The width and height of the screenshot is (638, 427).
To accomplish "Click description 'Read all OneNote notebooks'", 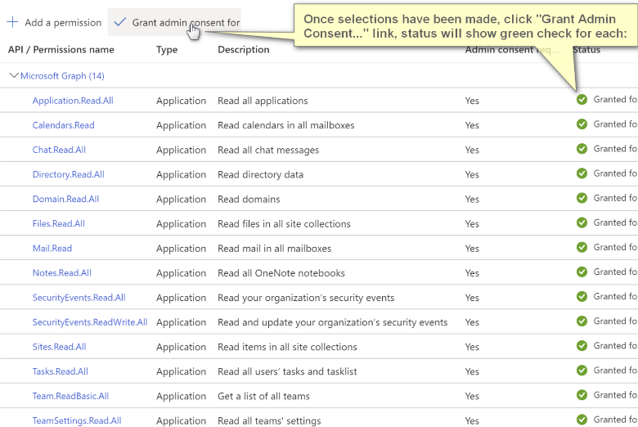I will (281, 272).
